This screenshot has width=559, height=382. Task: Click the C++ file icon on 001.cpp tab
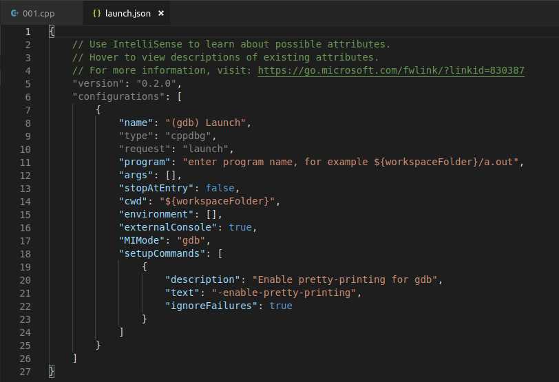pos(14,13)
